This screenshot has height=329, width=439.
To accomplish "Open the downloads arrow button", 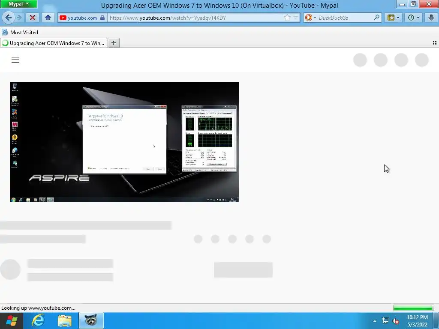I will point(431,18).
